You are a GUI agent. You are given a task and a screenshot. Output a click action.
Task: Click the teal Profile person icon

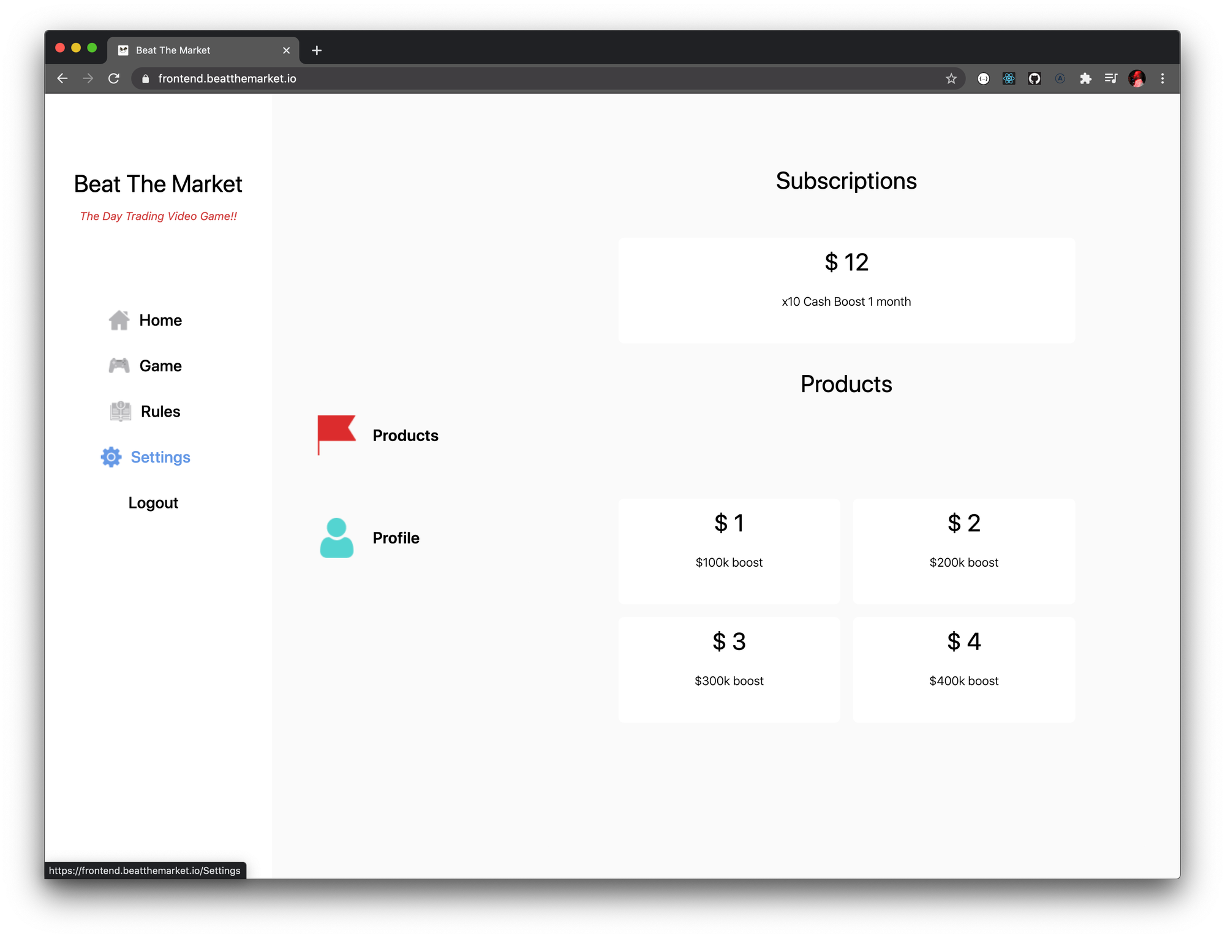(x=336, y=538)
